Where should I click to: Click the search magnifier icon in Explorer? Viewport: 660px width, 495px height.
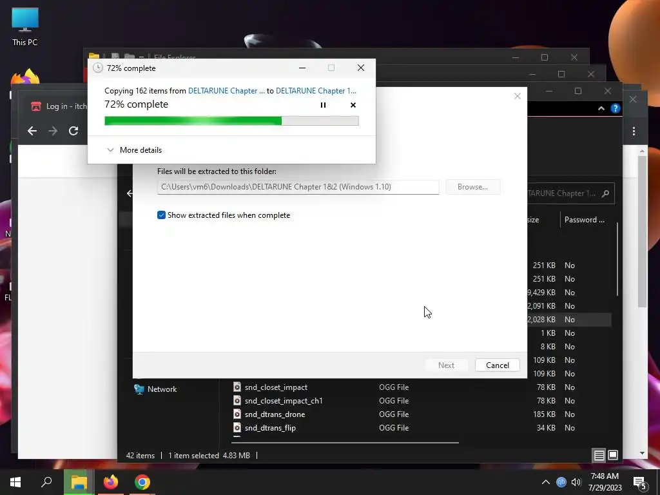(x=606, y=193)
